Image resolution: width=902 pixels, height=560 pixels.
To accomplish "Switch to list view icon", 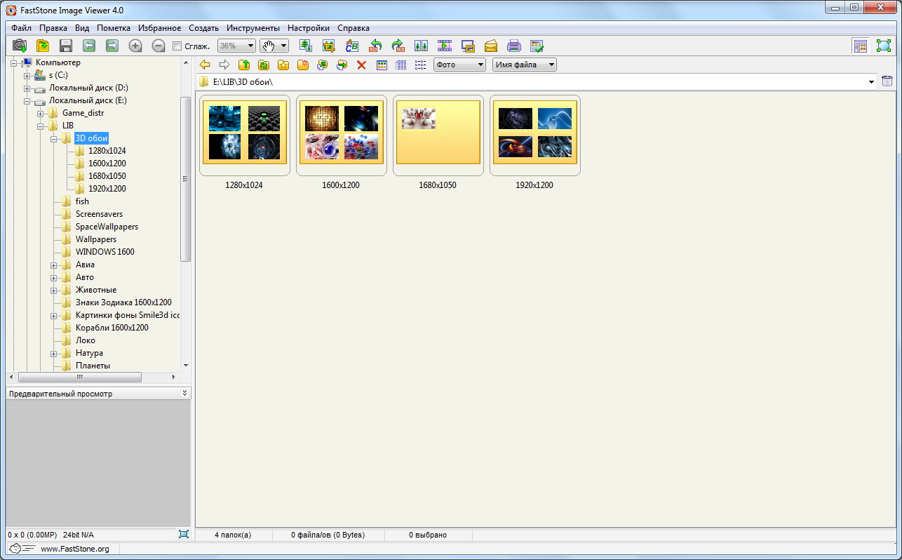I will [421, 65].
